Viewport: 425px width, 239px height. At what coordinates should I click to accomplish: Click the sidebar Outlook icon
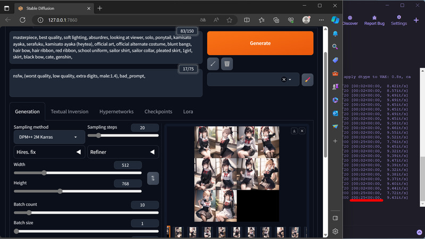(335, 113)
